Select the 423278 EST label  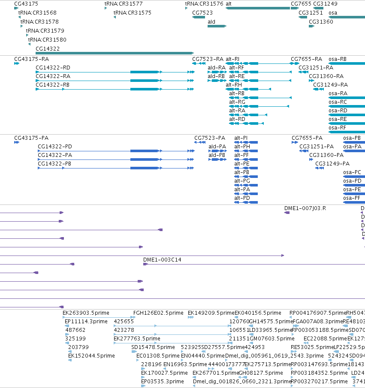(124, 330)
